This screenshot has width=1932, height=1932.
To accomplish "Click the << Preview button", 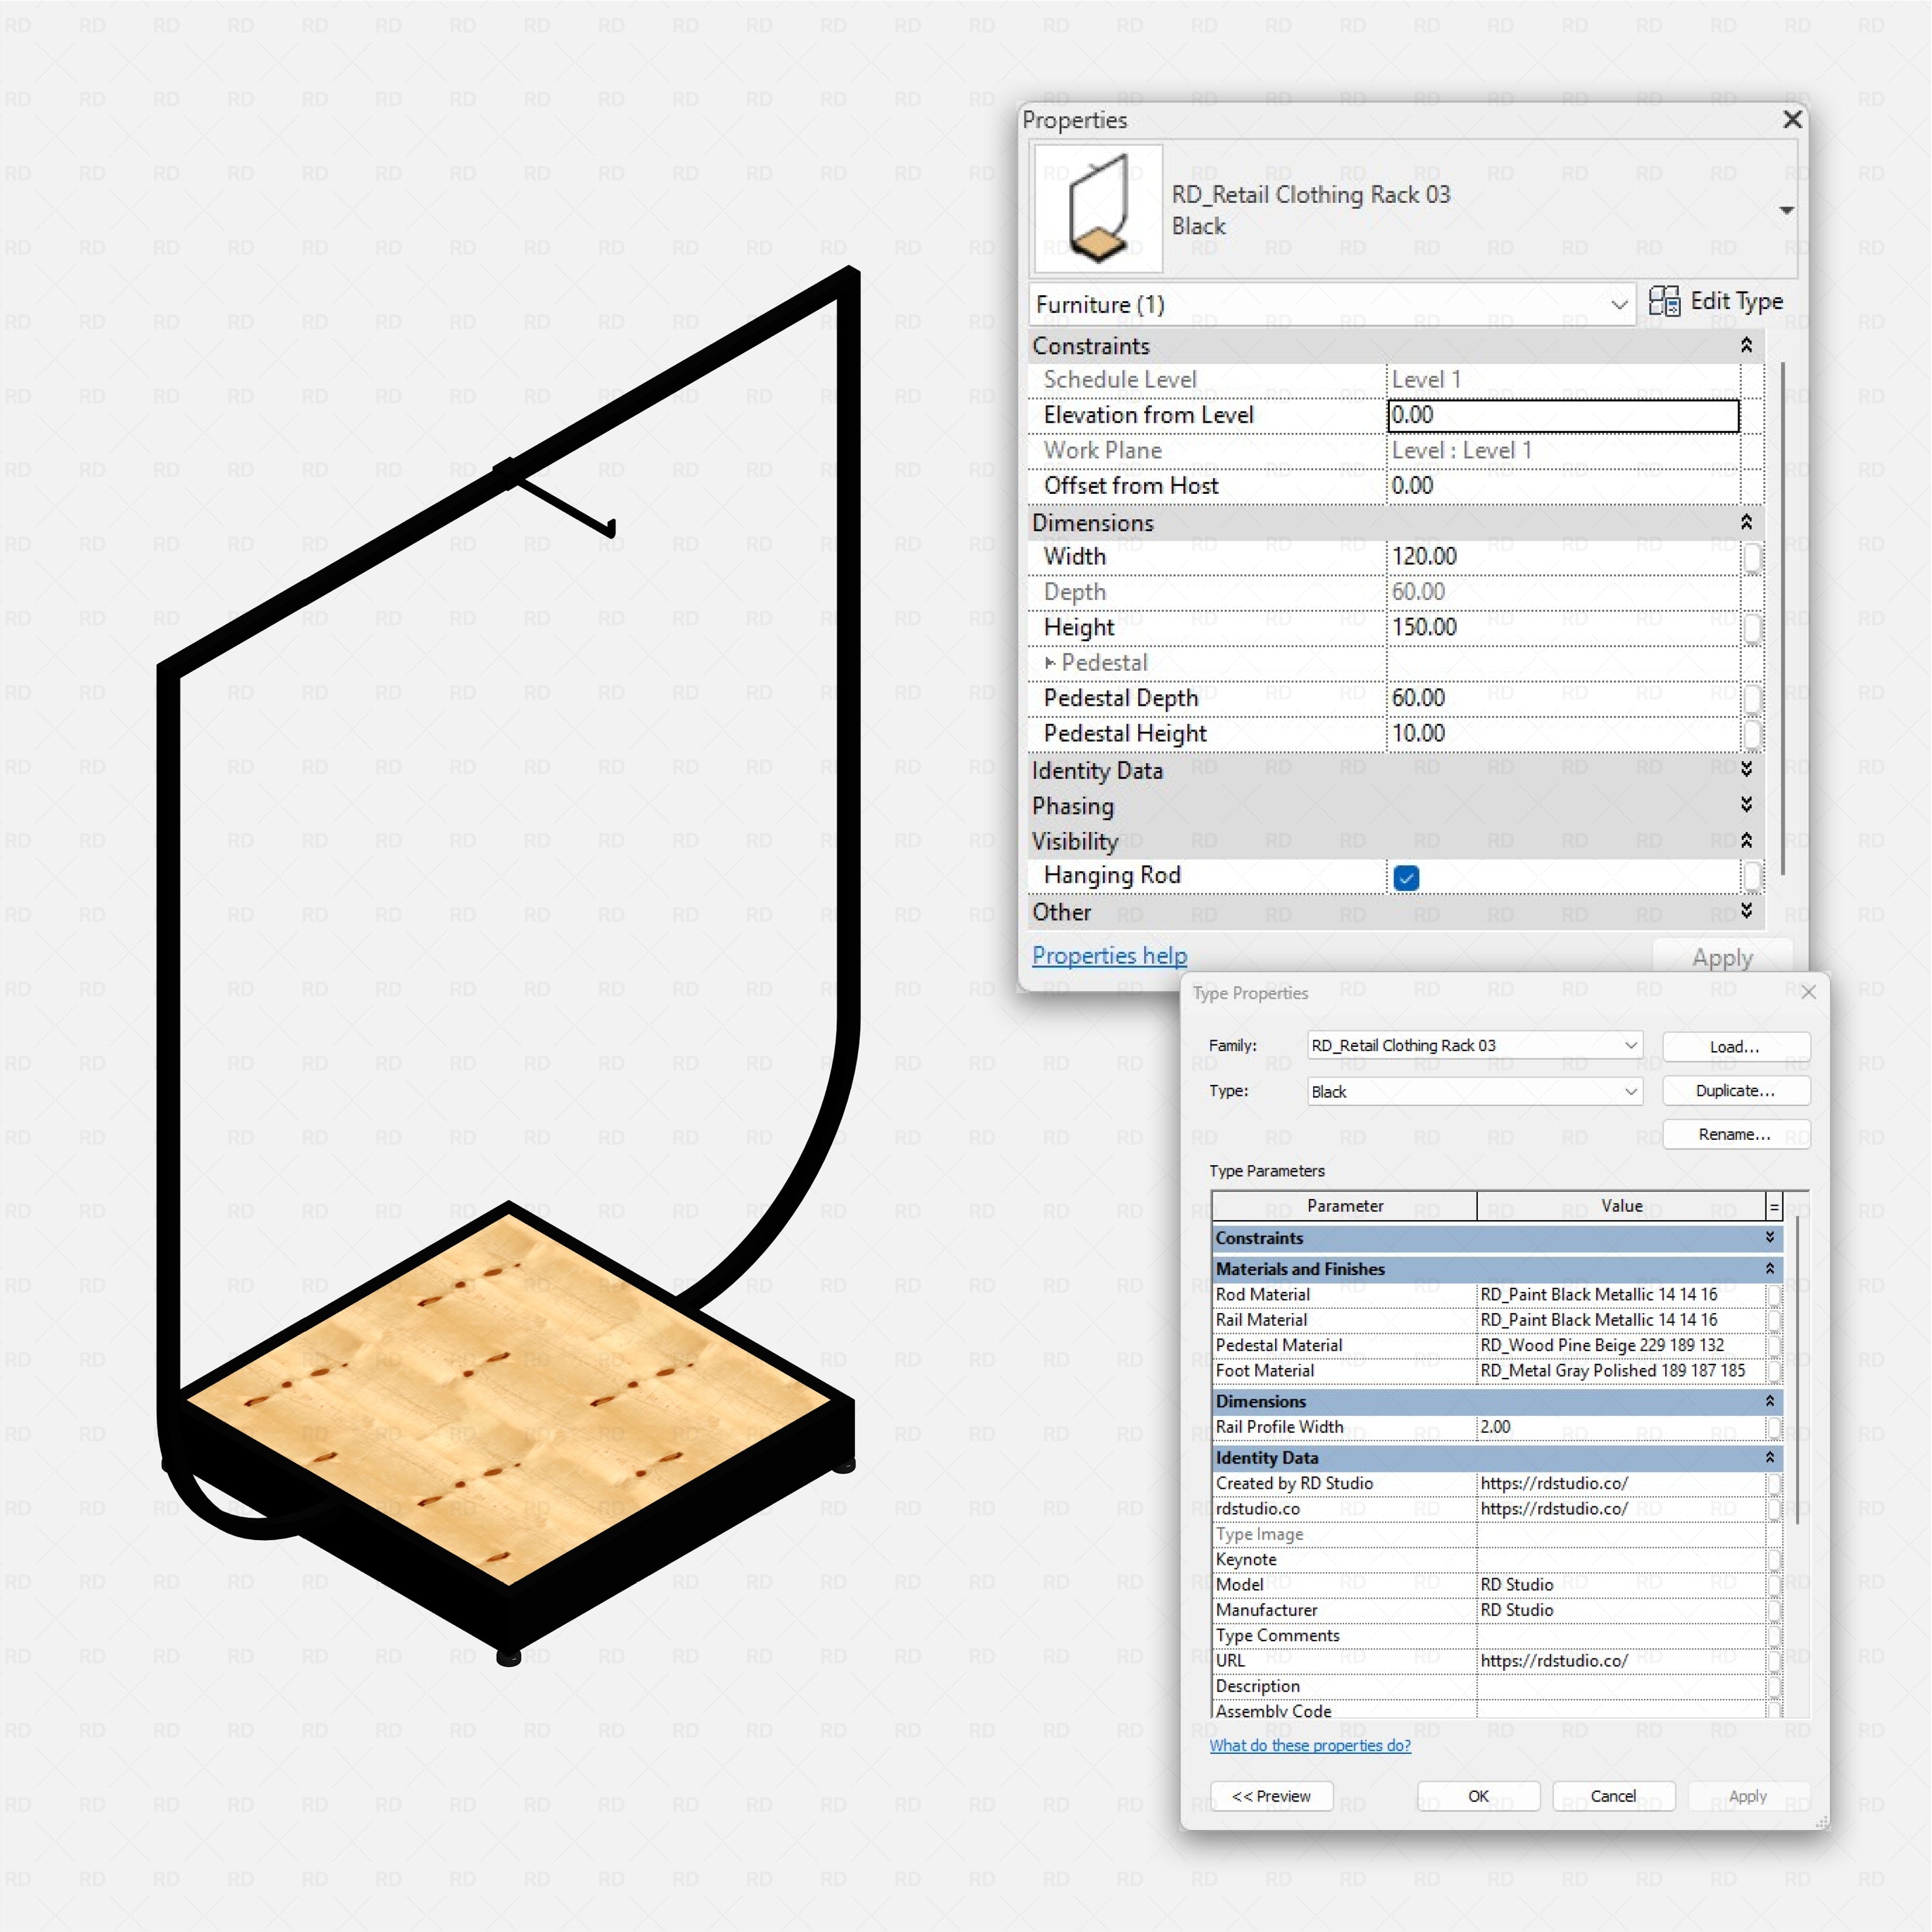I will 1271,1796.
